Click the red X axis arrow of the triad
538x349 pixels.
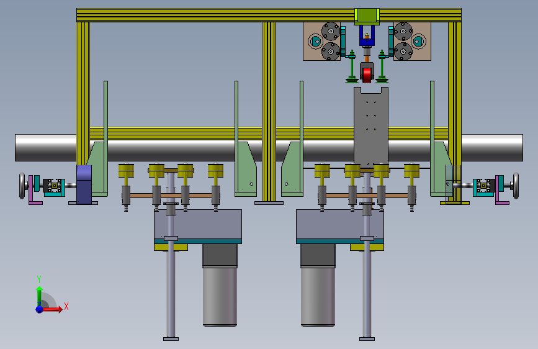click(53, 309)
